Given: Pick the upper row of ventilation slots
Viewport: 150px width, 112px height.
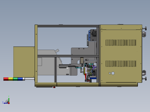Looking at the screenshot, I should [121, 43].
